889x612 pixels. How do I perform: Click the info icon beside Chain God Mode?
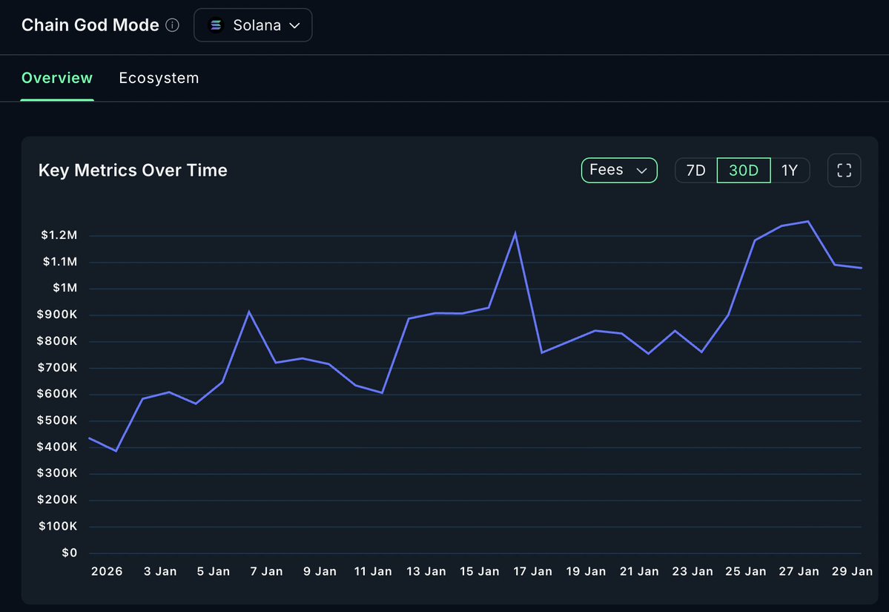[x=172, y=25]
